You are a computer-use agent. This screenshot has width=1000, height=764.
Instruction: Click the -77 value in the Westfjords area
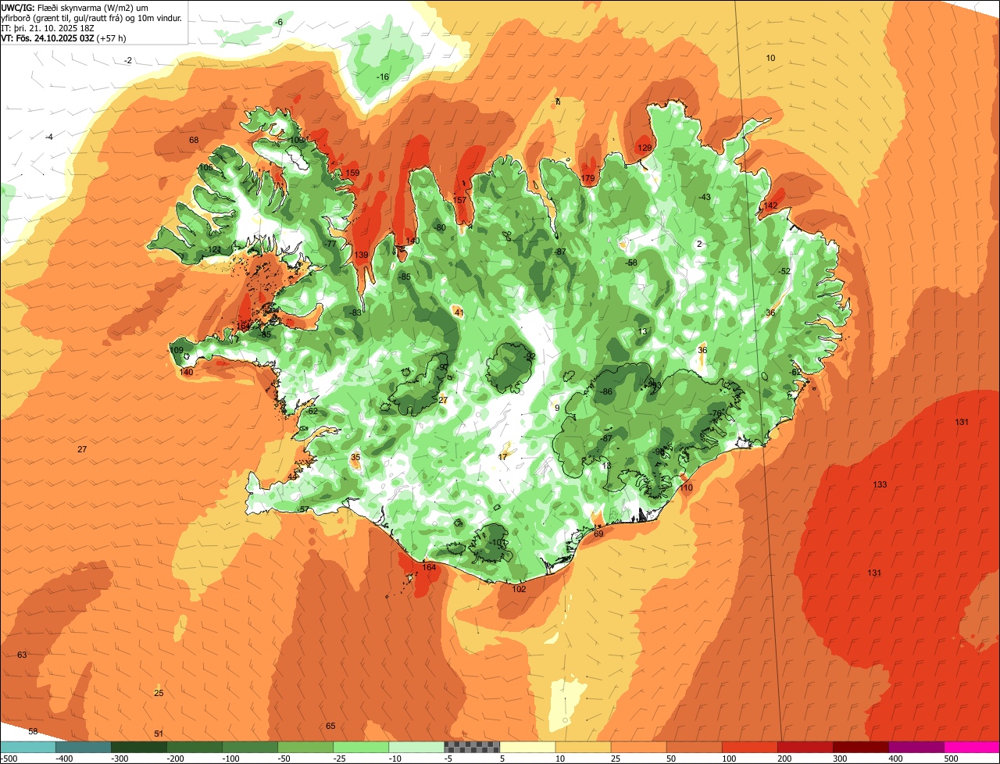(330, 244)
